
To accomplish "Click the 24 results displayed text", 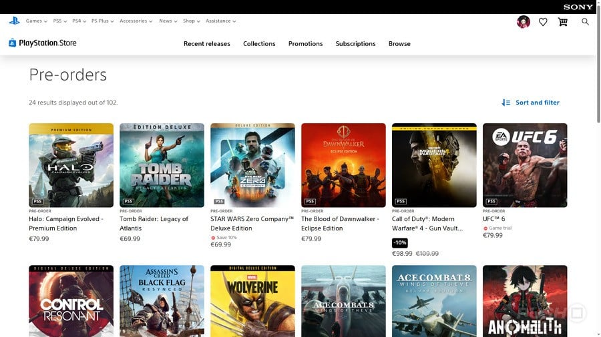I will (x=73, y=103).
